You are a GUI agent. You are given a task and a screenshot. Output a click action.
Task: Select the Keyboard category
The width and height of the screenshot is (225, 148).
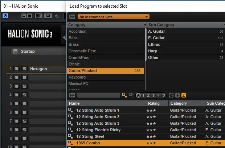click(106, 77)
